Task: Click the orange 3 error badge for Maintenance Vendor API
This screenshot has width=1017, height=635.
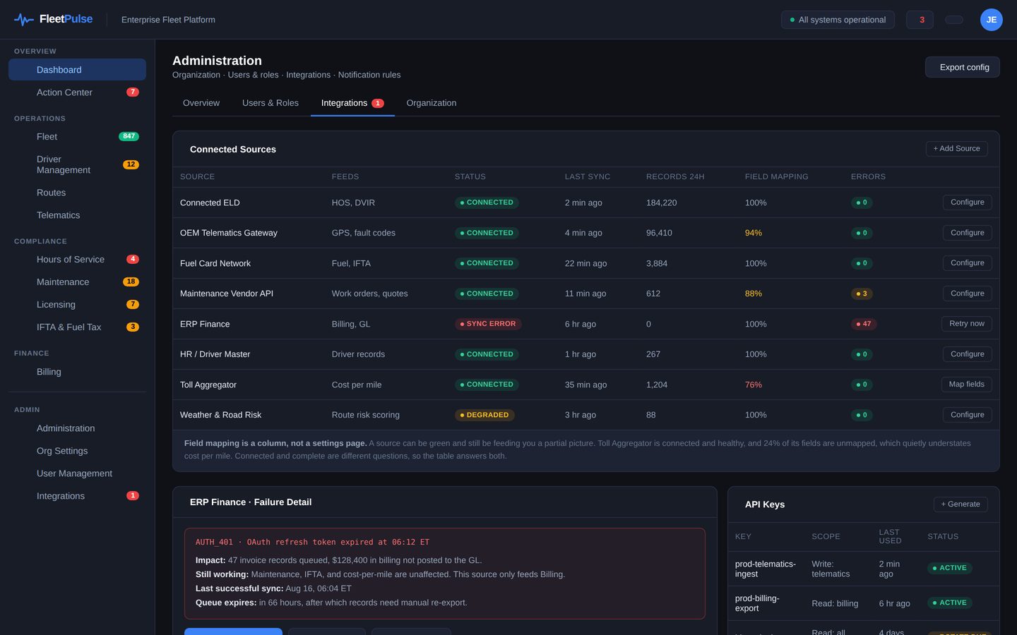Action: (862, 294)
